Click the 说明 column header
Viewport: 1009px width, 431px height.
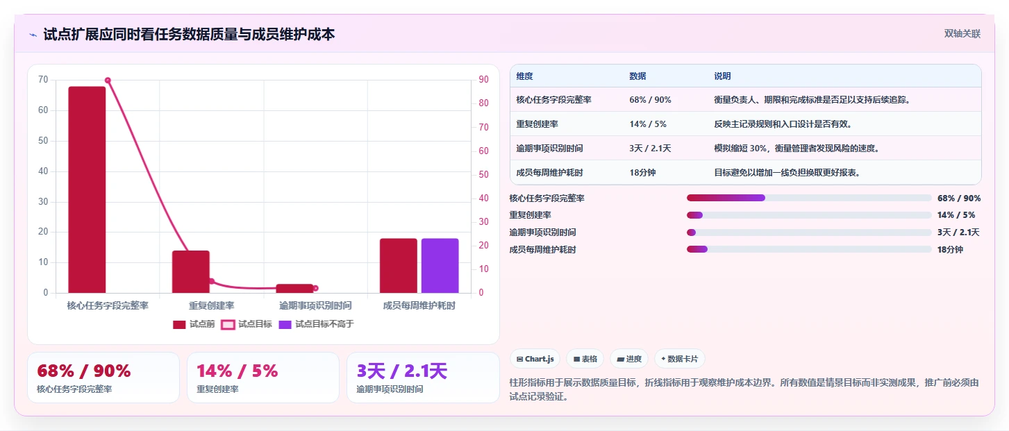point(722,76)
